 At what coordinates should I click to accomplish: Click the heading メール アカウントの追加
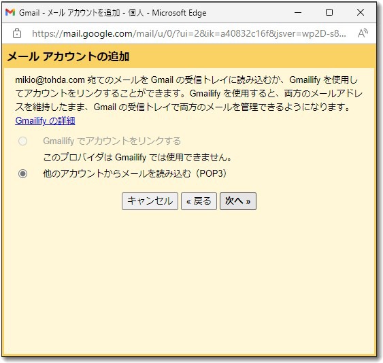pyautogui.click(x=69, y=56)
